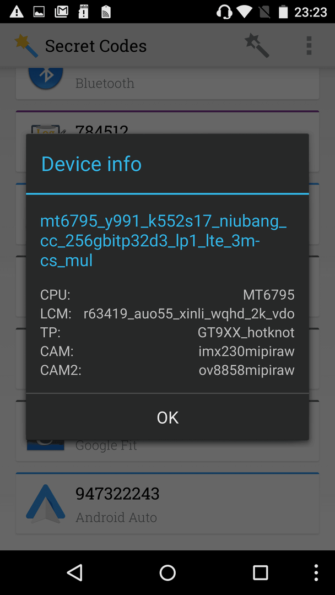Image resolution: width=335 pixels, height=595 pixels.
Task: Tap the Android Auto icon
Action: [x=46, y=502]
